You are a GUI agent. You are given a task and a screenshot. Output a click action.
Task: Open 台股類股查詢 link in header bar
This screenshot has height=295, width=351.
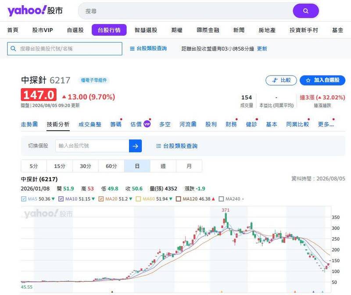click(151, 48)
